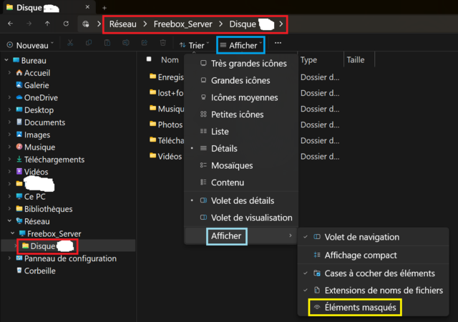
Task: Select Corbeille in the navigation pane
Action: [x=36, y=270]
